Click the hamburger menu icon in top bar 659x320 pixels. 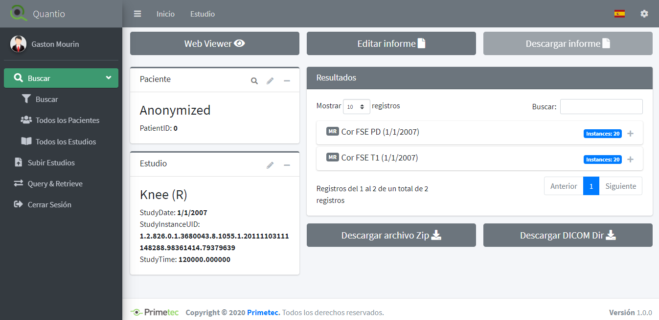[137, 14]
